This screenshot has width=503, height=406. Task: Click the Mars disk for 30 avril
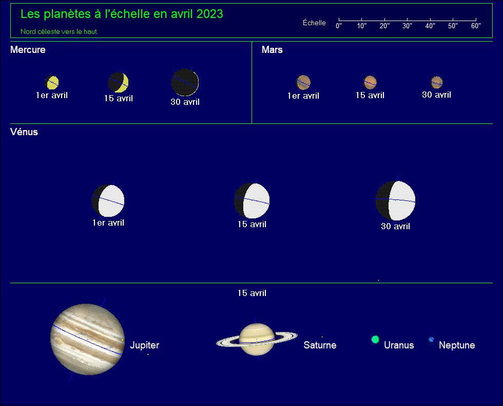pos(437,82)
